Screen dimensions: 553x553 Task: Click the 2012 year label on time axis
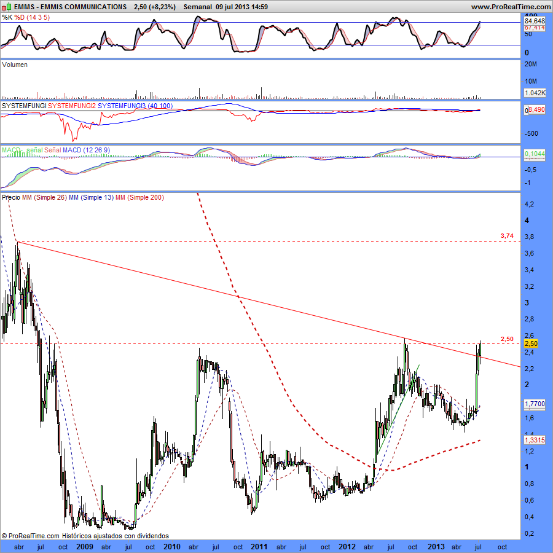click(347, 547)
